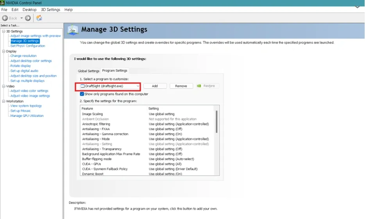Open Adjust video image settings
This screenshot has height=219, width=365.
30,96
